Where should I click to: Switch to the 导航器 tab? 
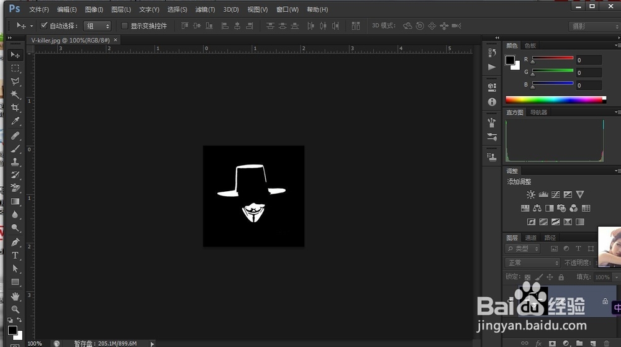(538, 112)
